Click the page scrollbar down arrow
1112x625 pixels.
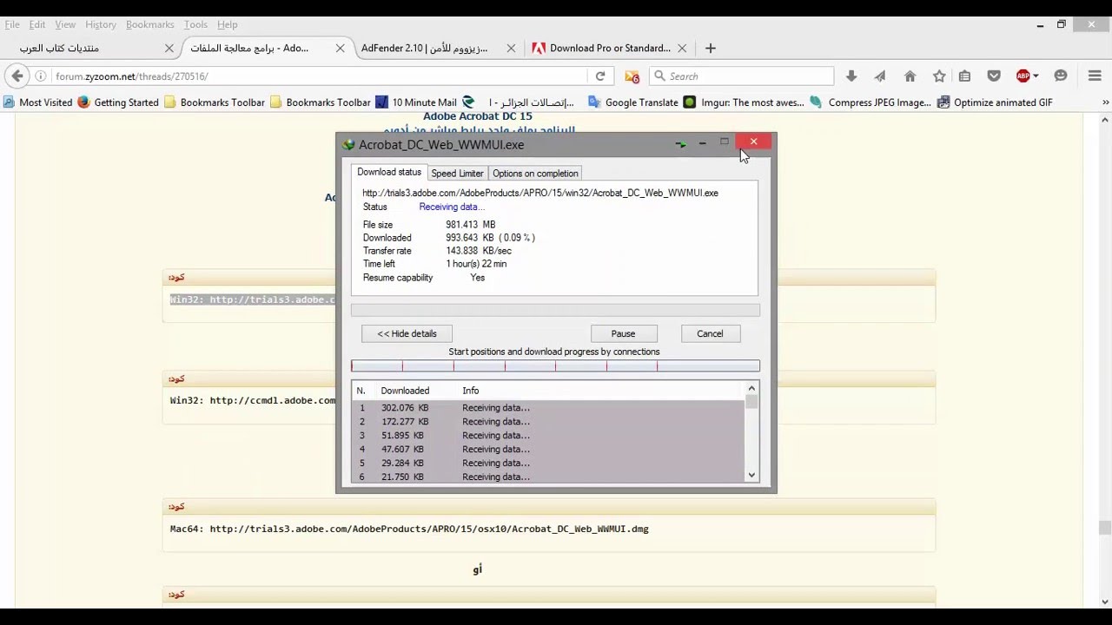tap(1105, 602)
